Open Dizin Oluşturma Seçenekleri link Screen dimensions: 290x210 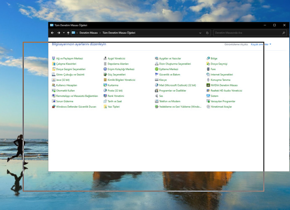pos(175,64)
